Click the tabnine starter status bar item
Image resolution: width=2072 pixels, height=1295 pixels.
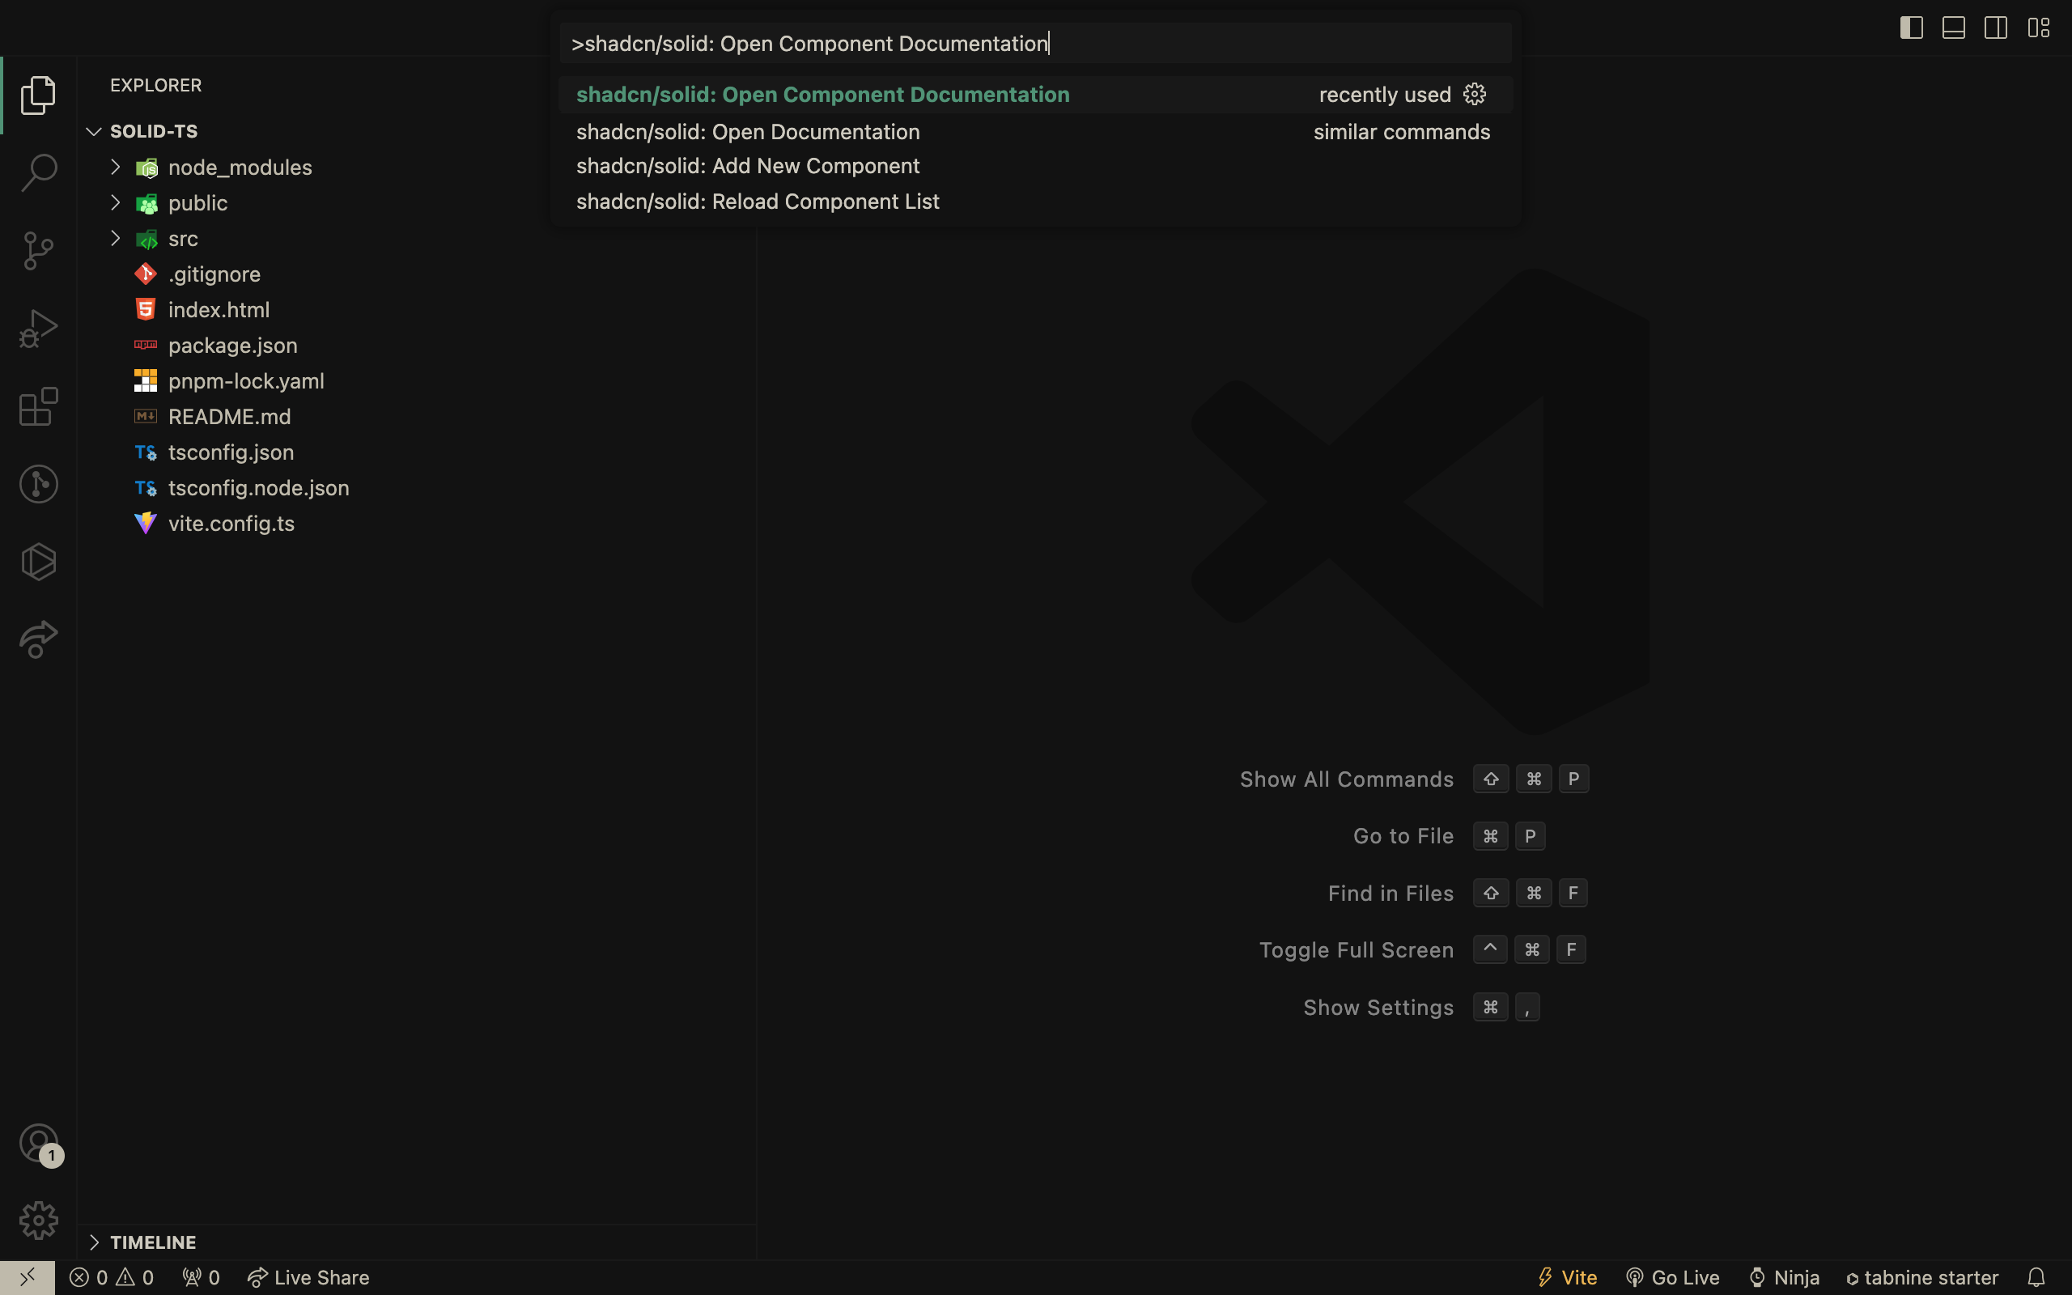point(1923,1277)
